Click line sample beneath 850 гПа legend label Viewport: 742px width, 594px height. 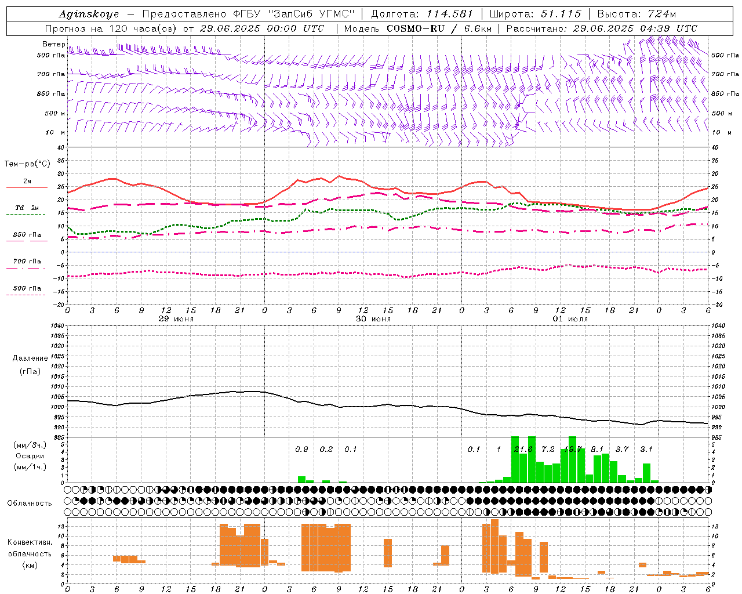click(27, 241)
